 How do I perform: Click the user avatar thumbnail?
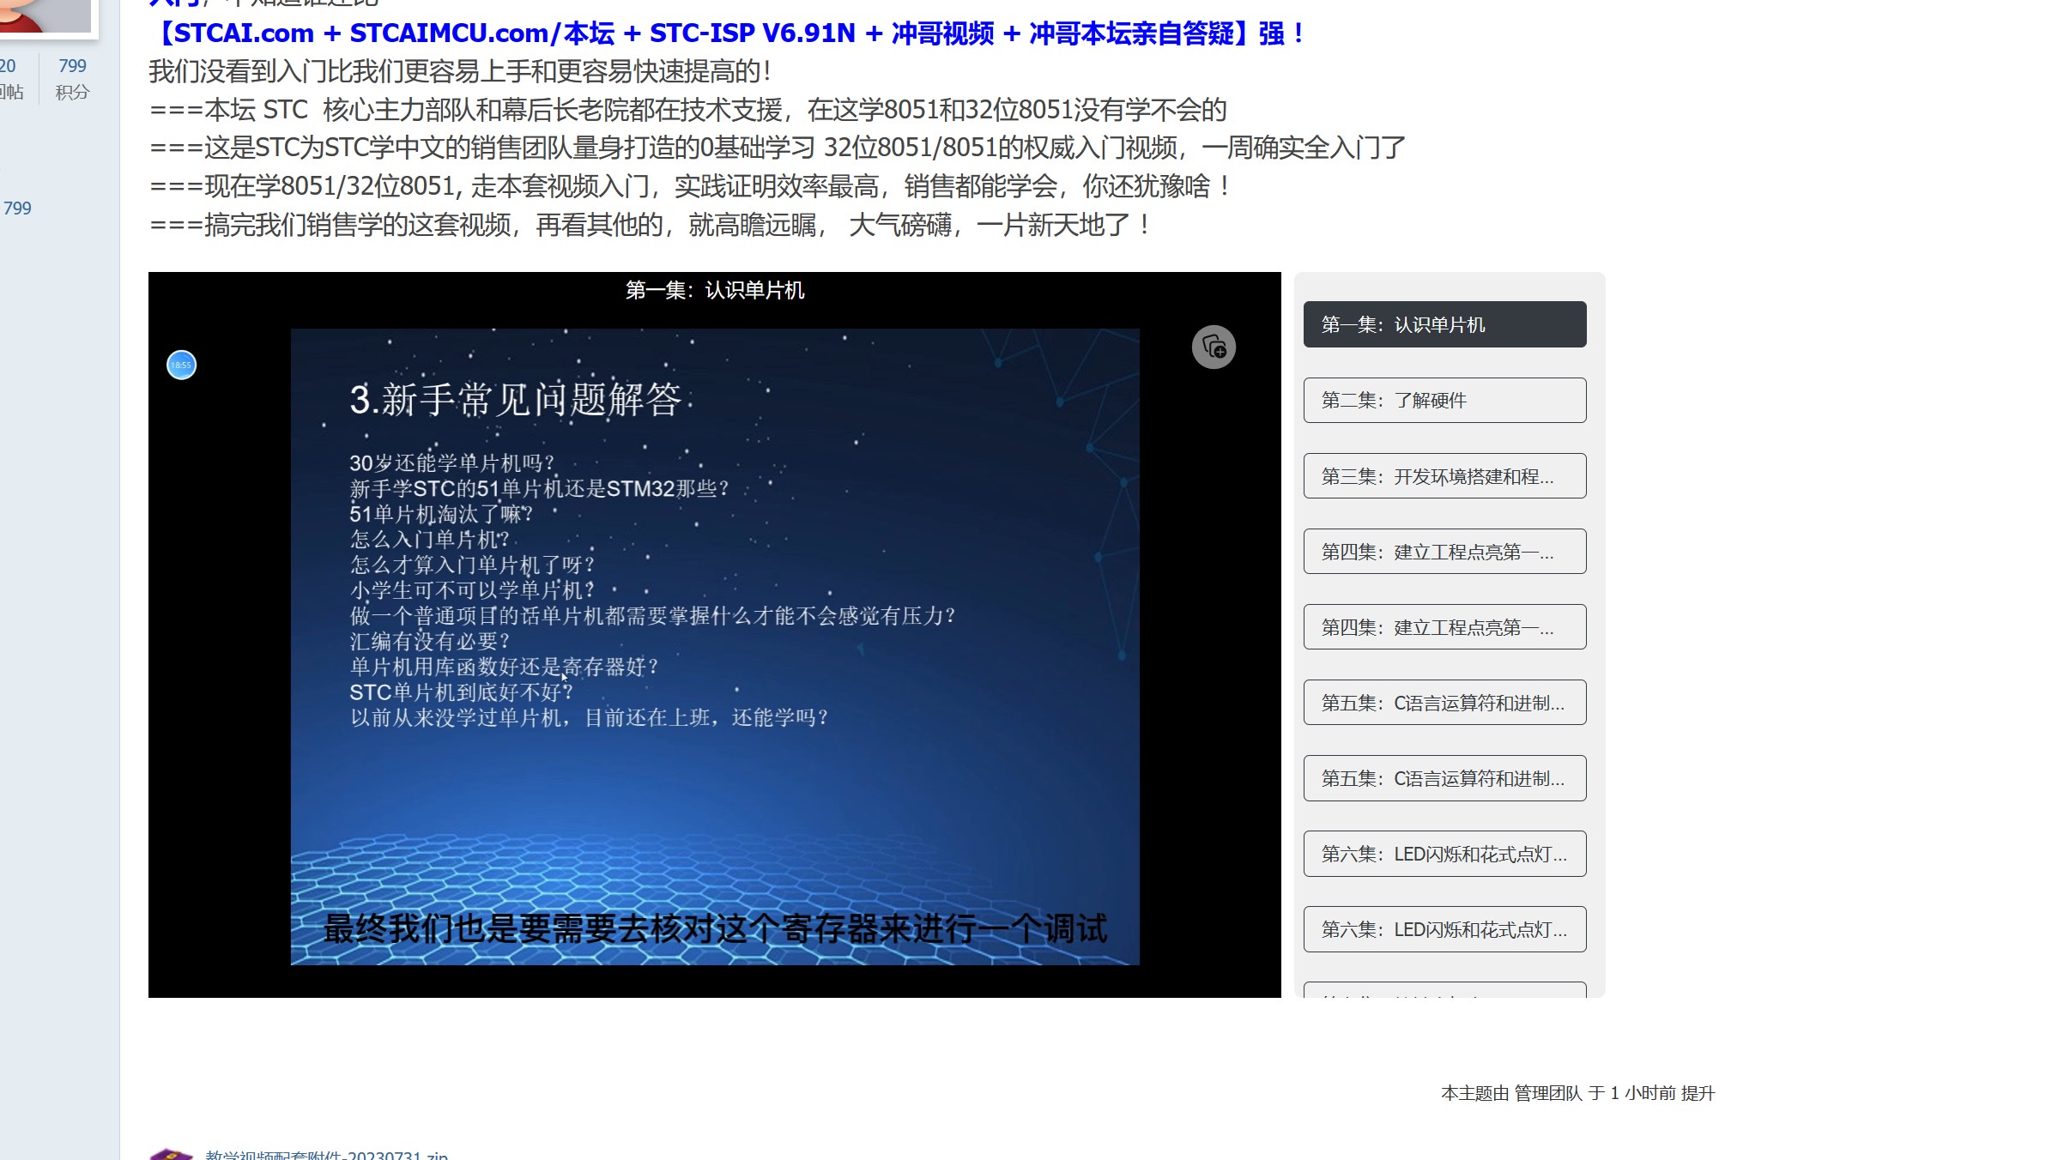click(x=45, y=15)
